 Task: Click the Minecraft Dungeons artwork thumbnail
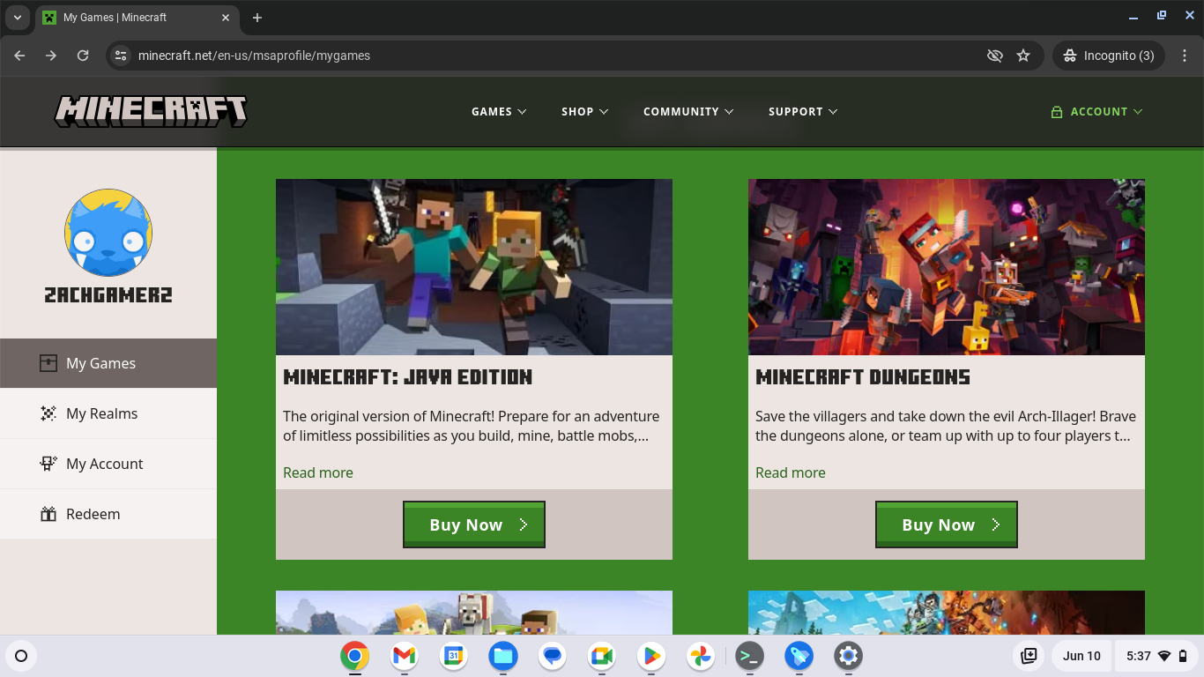point(946,267)
